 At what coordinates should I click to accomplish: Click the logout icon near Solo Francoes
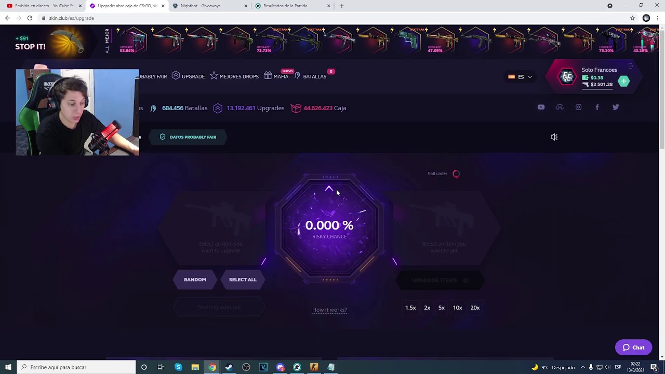631,66
